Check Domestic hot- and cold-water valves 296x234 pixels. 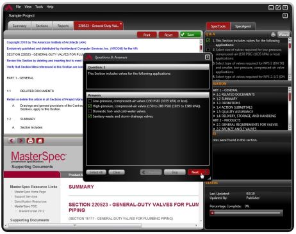click(90, 111)
